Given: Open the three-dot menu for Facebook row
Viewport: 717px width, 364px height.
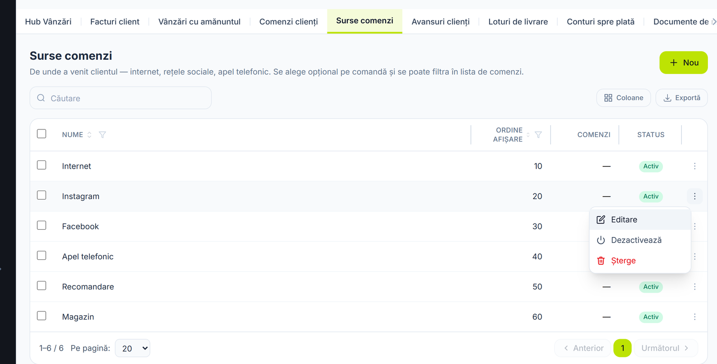Looking at the screenshot, I should click(695, 226).
